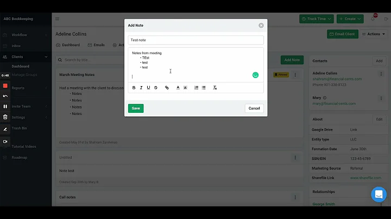Switch to the client Emails tab

click(96, 45)
